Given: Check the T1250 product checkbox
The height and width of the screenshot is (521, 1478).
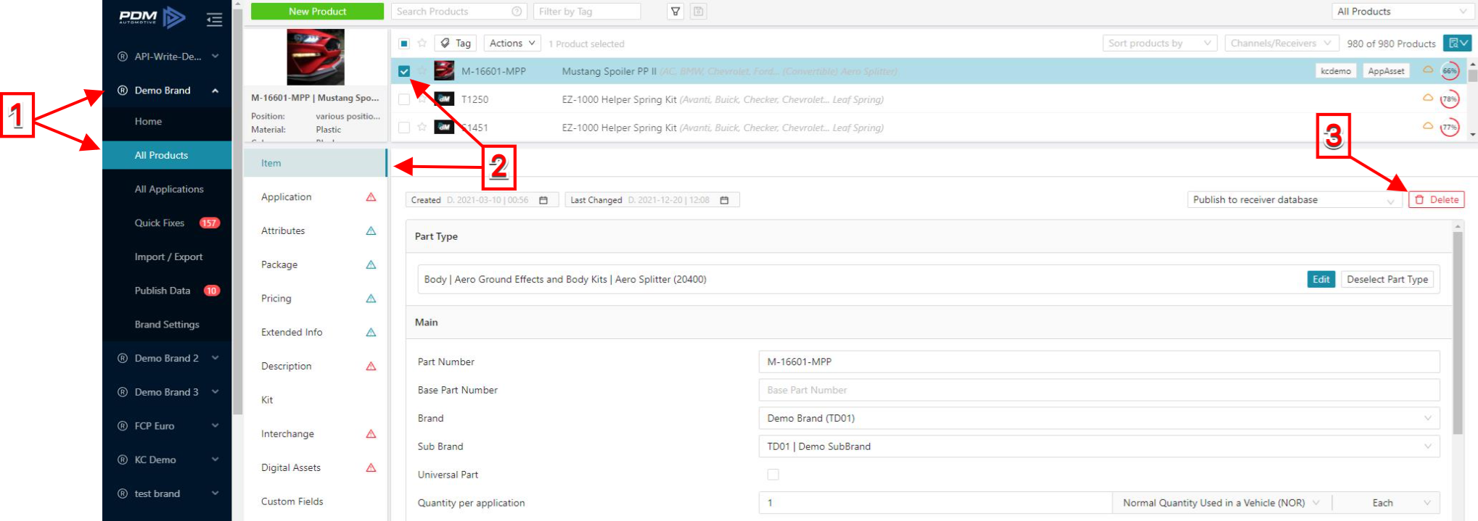Looking at the screenshot, I should [404, 99].
